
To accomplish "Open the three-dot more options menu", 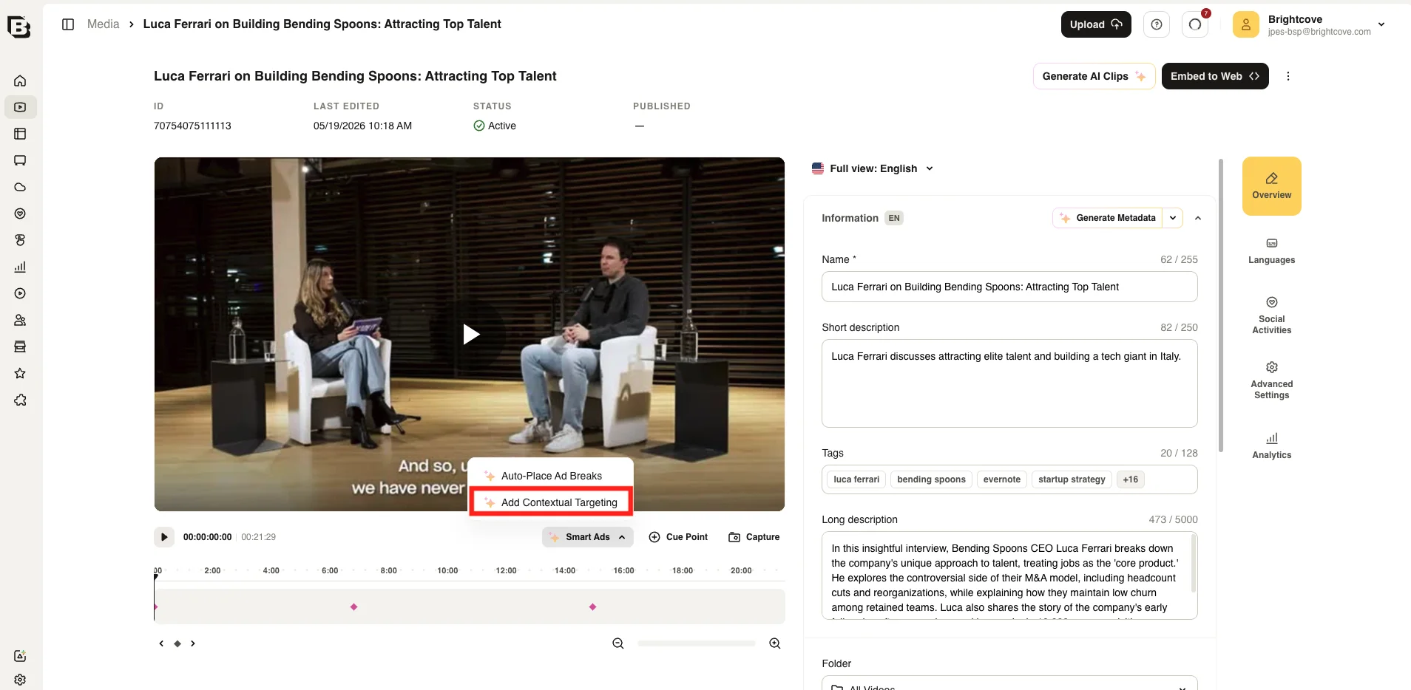I will [1288, 76].
